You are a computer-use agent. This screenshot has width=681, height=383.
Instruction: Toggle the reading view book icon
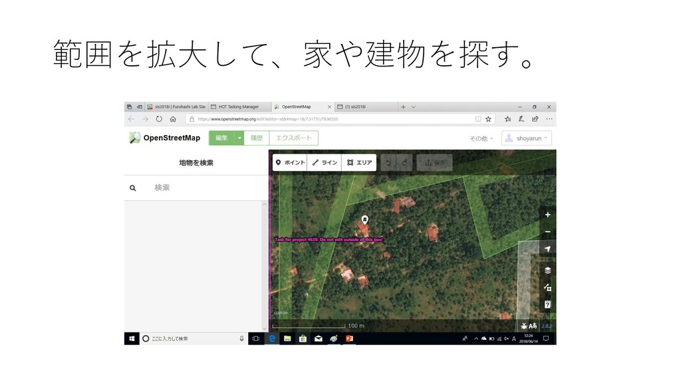(477, 119)
